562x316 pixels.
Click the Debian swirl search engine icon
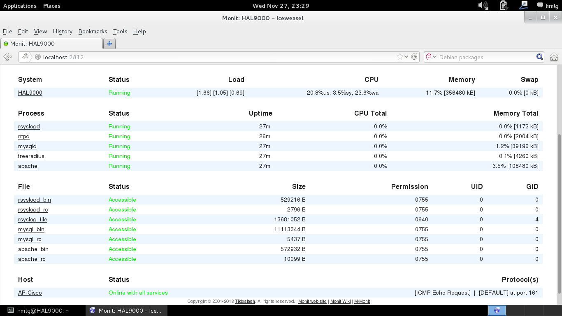428,57
